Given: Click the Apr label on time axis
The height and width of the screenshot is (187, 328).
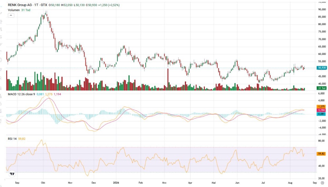Looking at the screenshot, I should pos(190,183).
